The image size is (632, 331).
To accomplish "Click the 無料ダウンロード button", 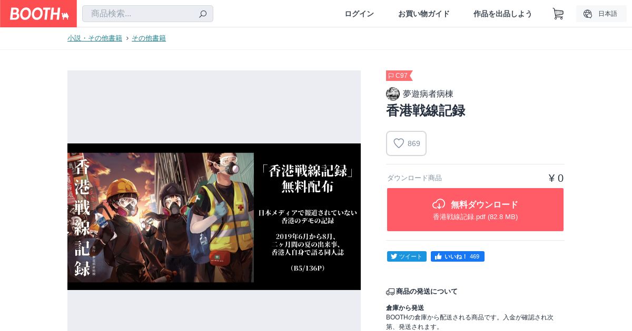I will pyautogui.click(x=475, y=210).
